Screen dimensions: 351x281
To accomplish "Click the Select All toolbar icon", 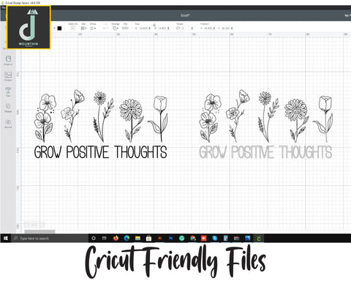I will [x=72, y=28].
